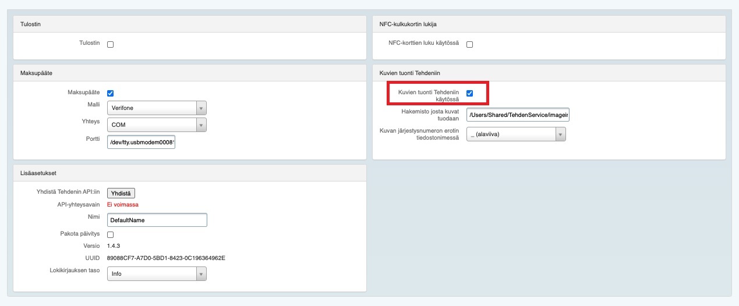Image resolution: width=739 pixels, height=306 pixels.
Task: Focus the Nimi field containing DefaultName
Action: [x=157, y=220]
